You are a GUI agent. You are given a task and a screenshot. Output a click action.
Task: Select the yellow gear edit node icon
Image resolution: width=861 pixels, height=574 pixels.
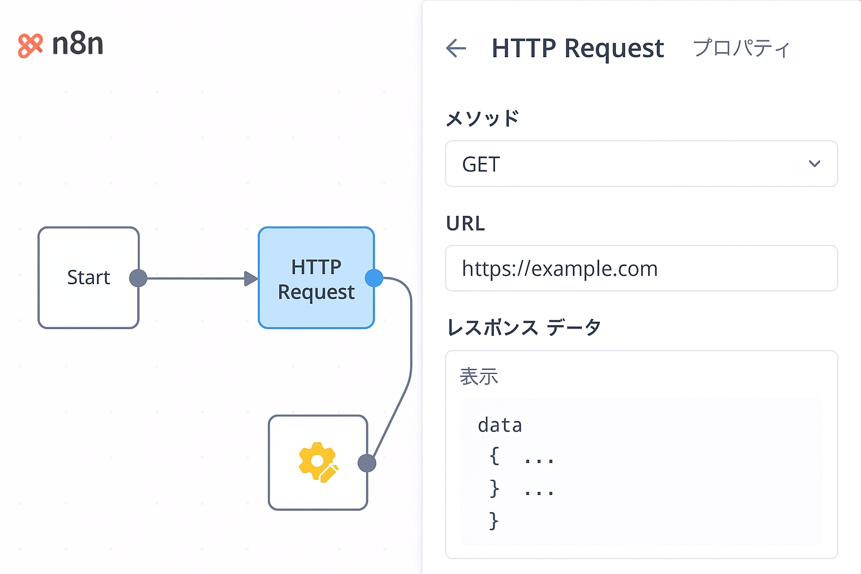click(x=318, y=462)
